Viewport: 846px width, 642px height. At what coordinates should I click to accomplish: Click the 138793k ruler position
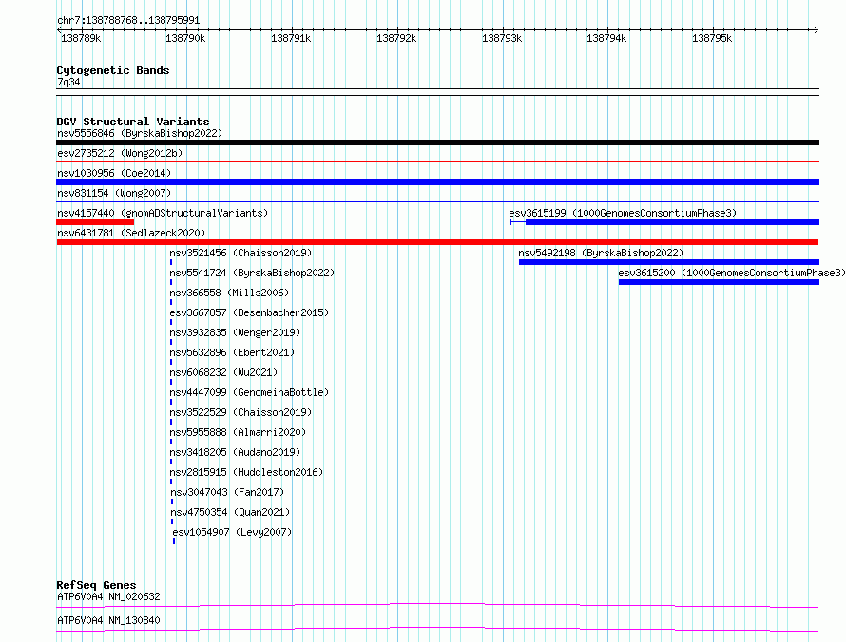[x=502, y=38]
